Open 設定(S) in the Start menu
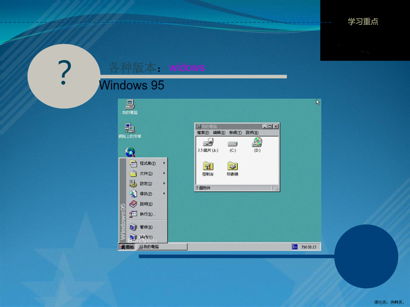The image size is (410, 307). 147,184
